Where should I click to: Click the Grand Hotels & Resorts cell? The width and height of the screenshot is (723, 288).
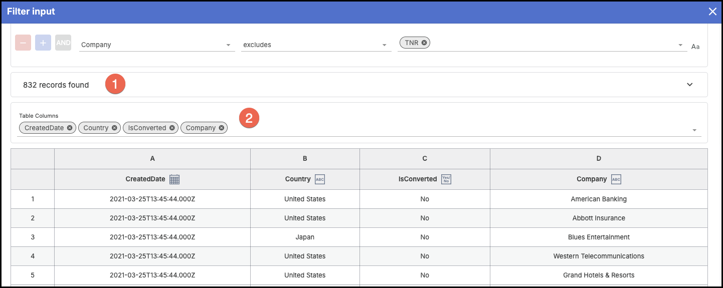tap(599, 275)
